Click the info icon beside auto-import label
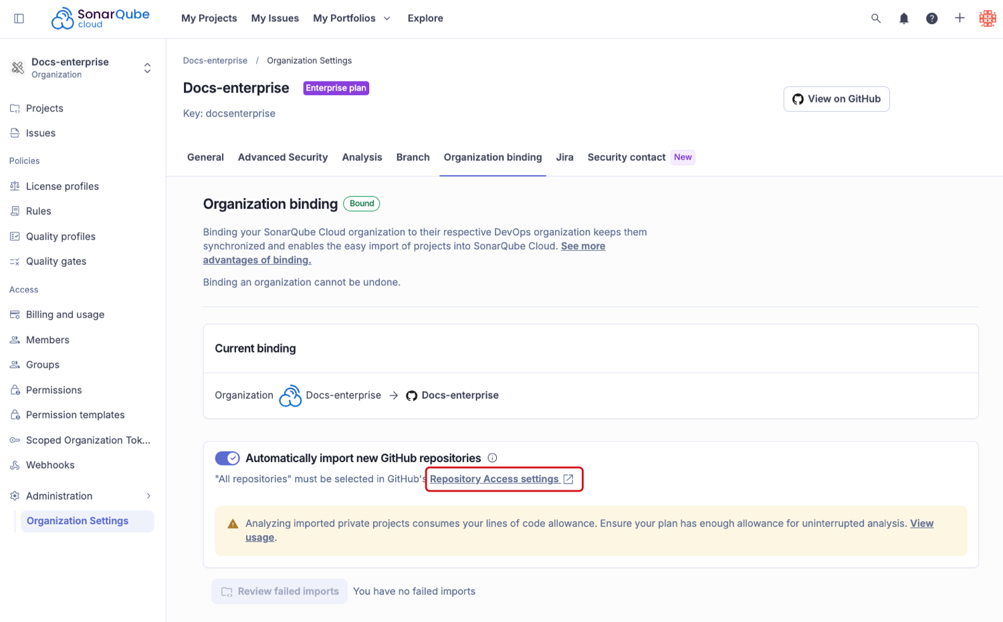This screenshot has width=1003, height=622. pyautogui.click(x=492, y=458)
